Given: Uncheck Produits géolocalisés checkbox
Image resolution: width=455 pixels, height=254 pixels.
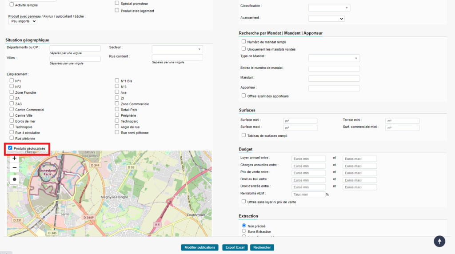Looking at the screenshot, I should 10,148.
